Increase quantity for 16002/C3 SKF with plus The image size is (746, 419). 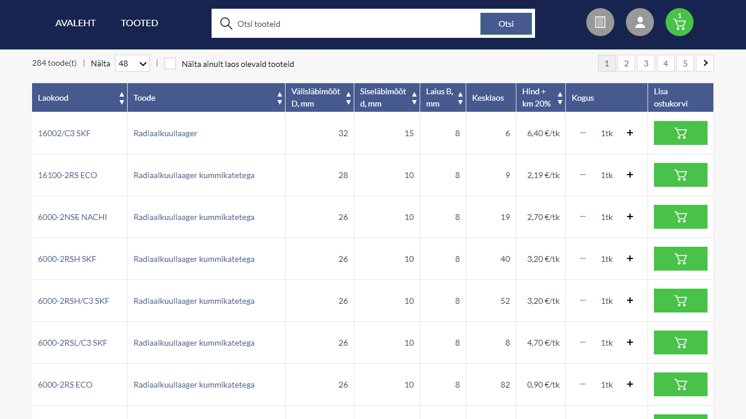coord(629,133)
